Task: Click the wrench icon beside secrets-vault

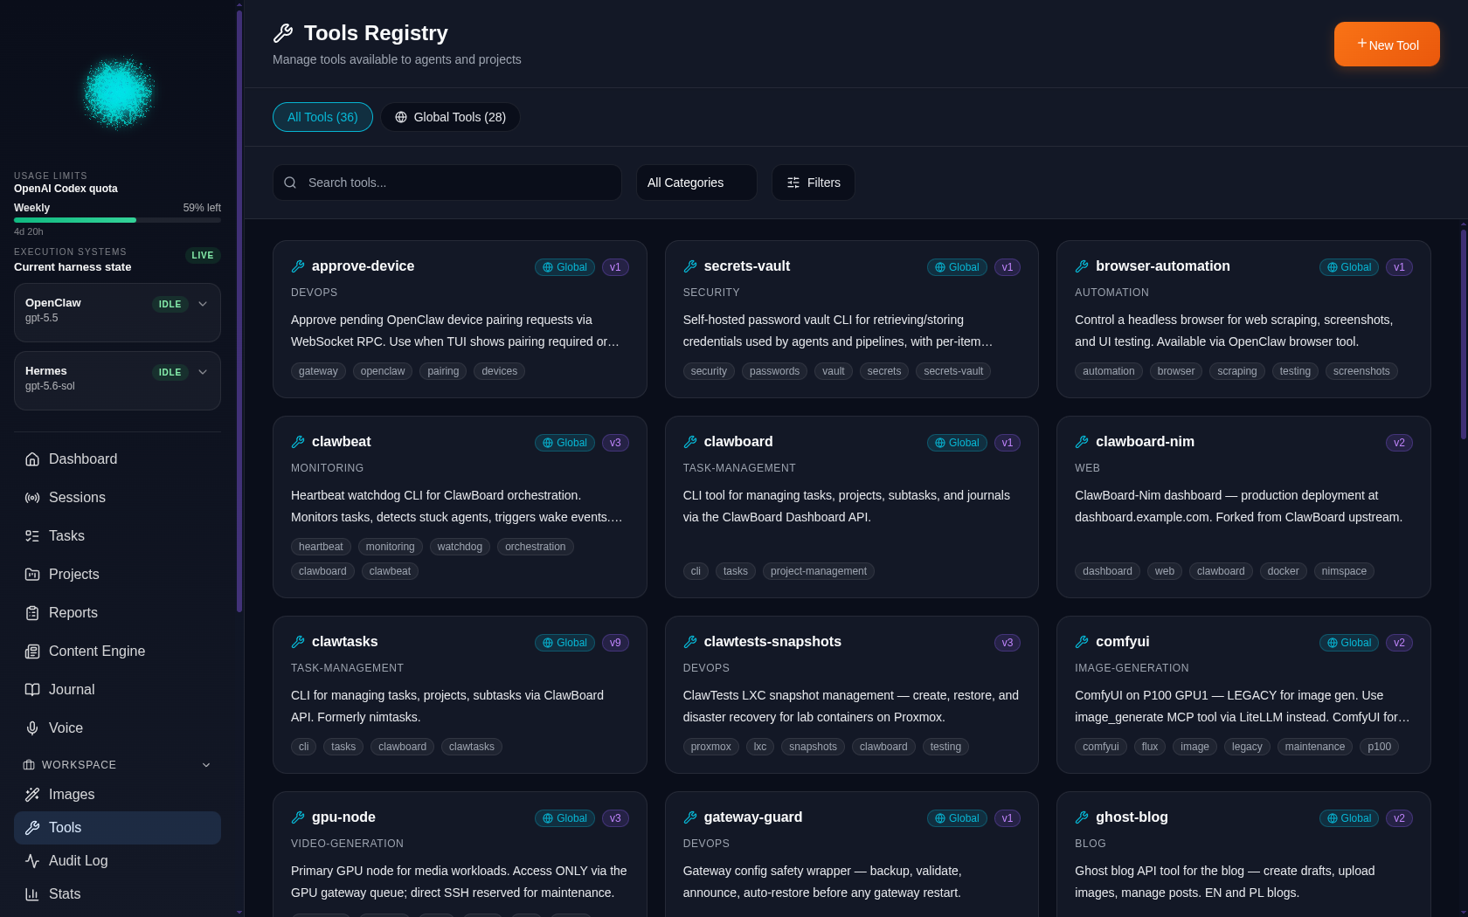Action: point(690,266)
